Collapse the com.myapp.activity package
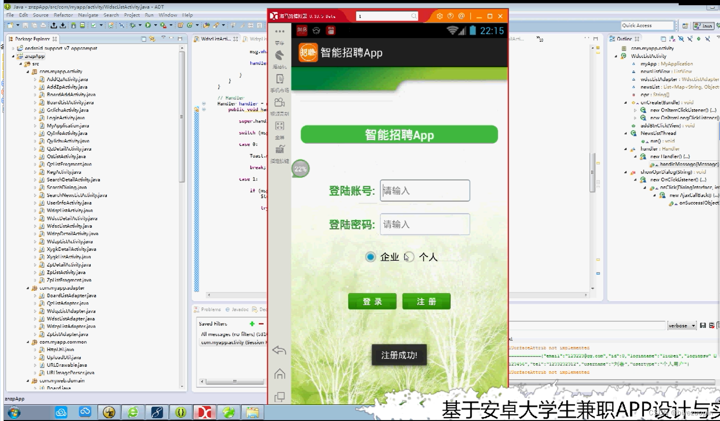The height and width of the screenshot is (421, 720). click(28, 71)
